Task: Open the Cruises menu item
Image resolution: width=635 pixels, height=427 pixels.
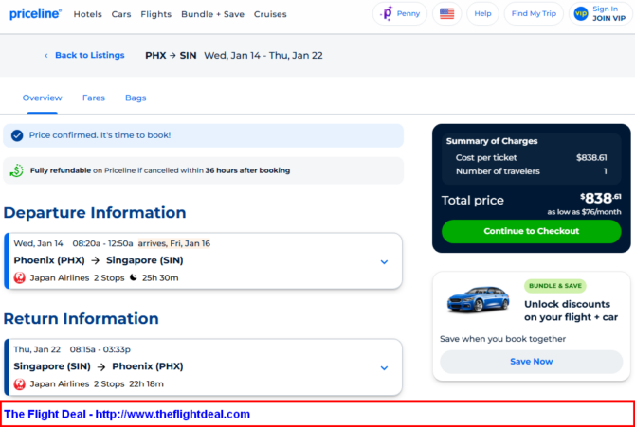Action: click(270, 14)
